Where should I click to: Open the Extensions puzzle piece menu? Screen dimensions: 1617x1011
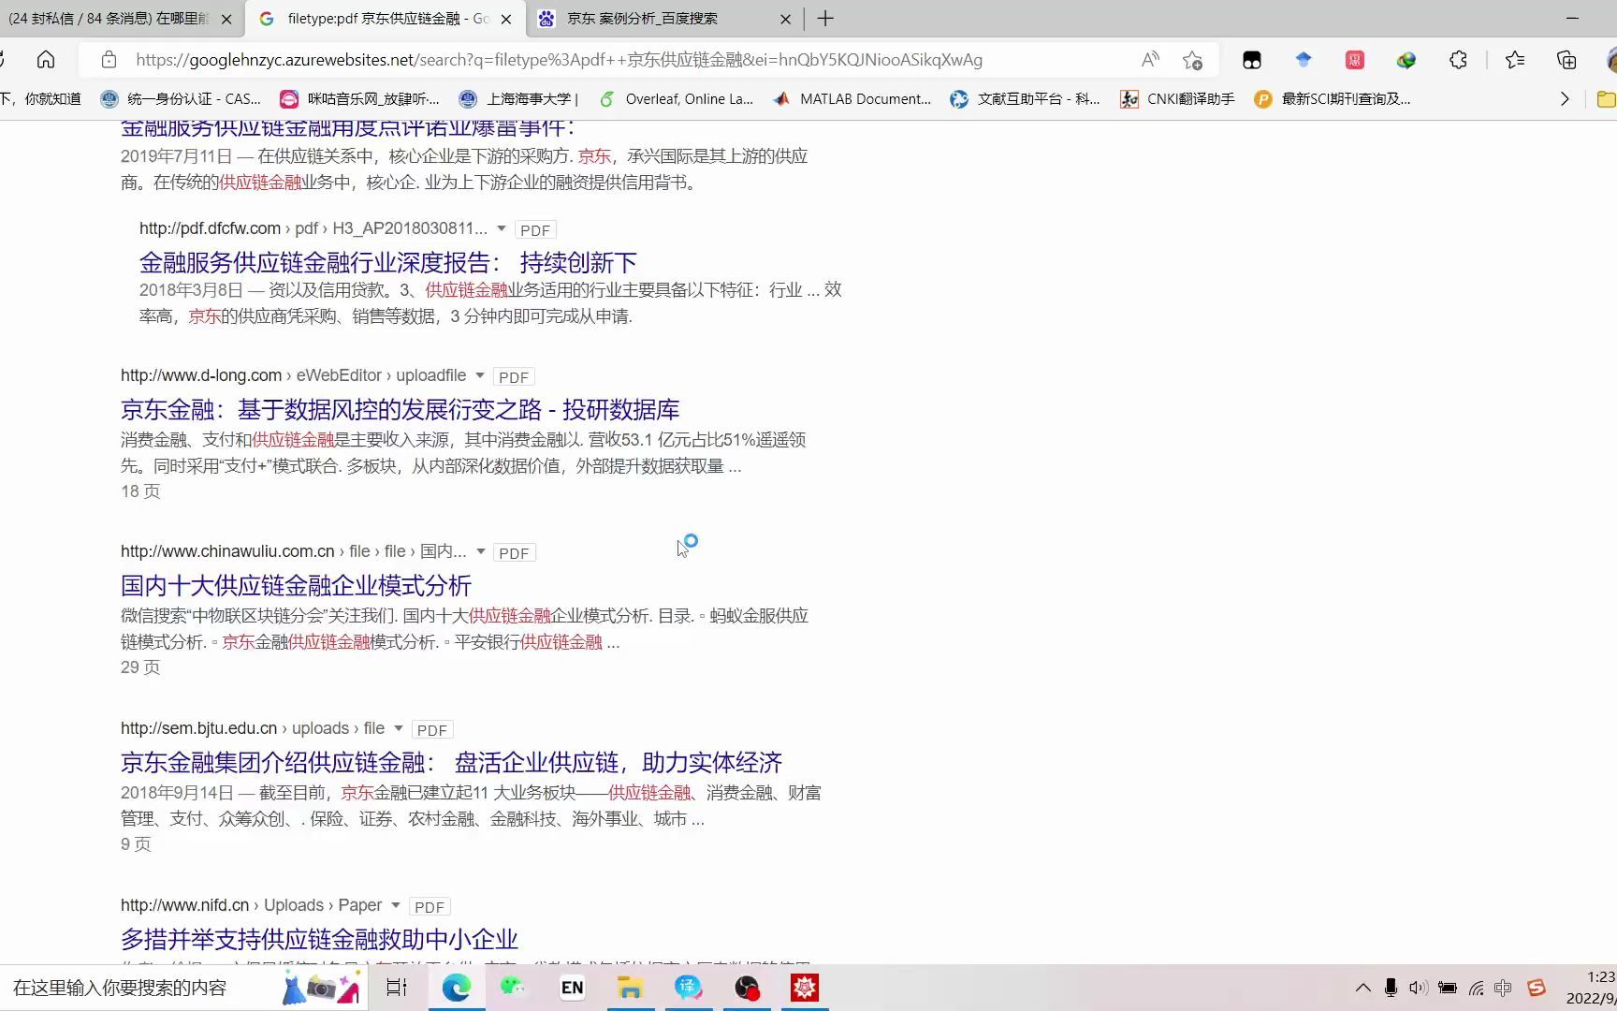1458,60
